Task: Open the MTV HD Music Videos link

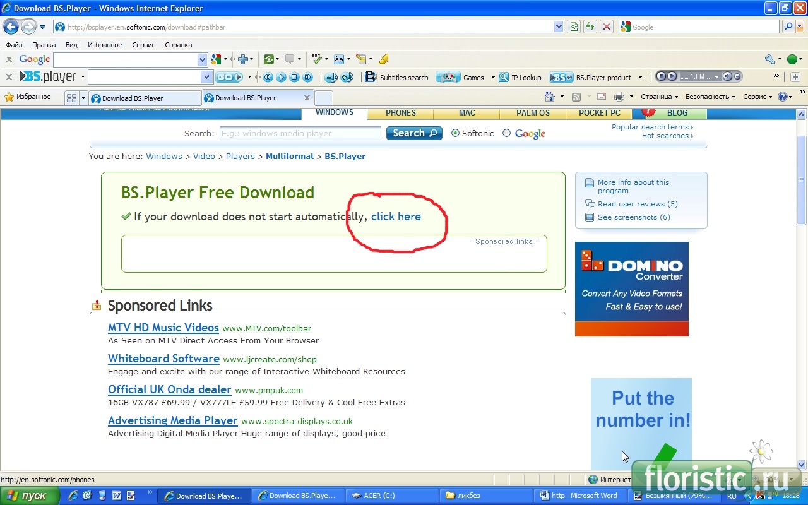Action: 163,328
